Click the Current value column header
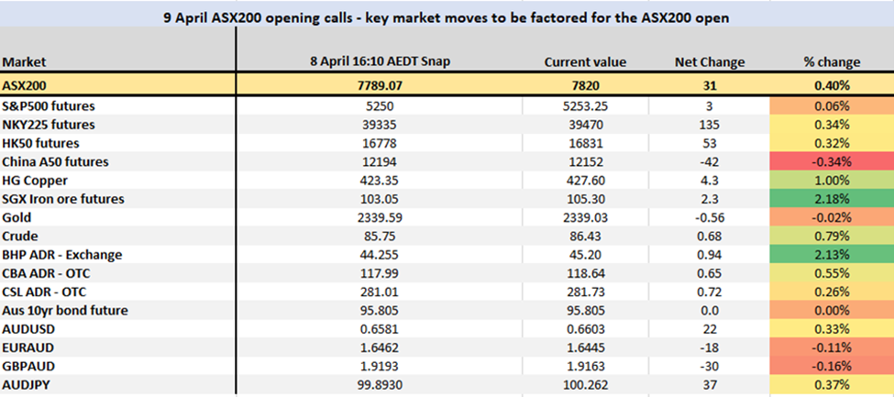Image resolution: width=894 pixels, height=397 pixels. coord(585,62)
